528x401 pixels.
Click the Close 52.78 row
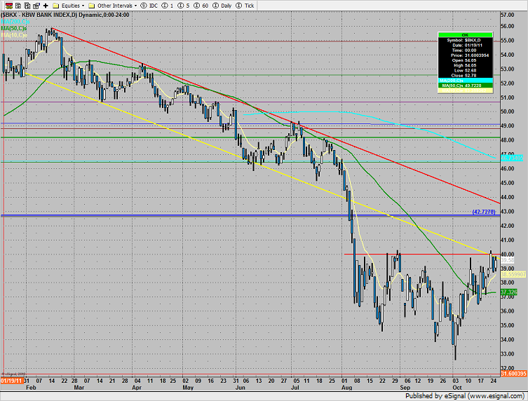tap(465, 76)
